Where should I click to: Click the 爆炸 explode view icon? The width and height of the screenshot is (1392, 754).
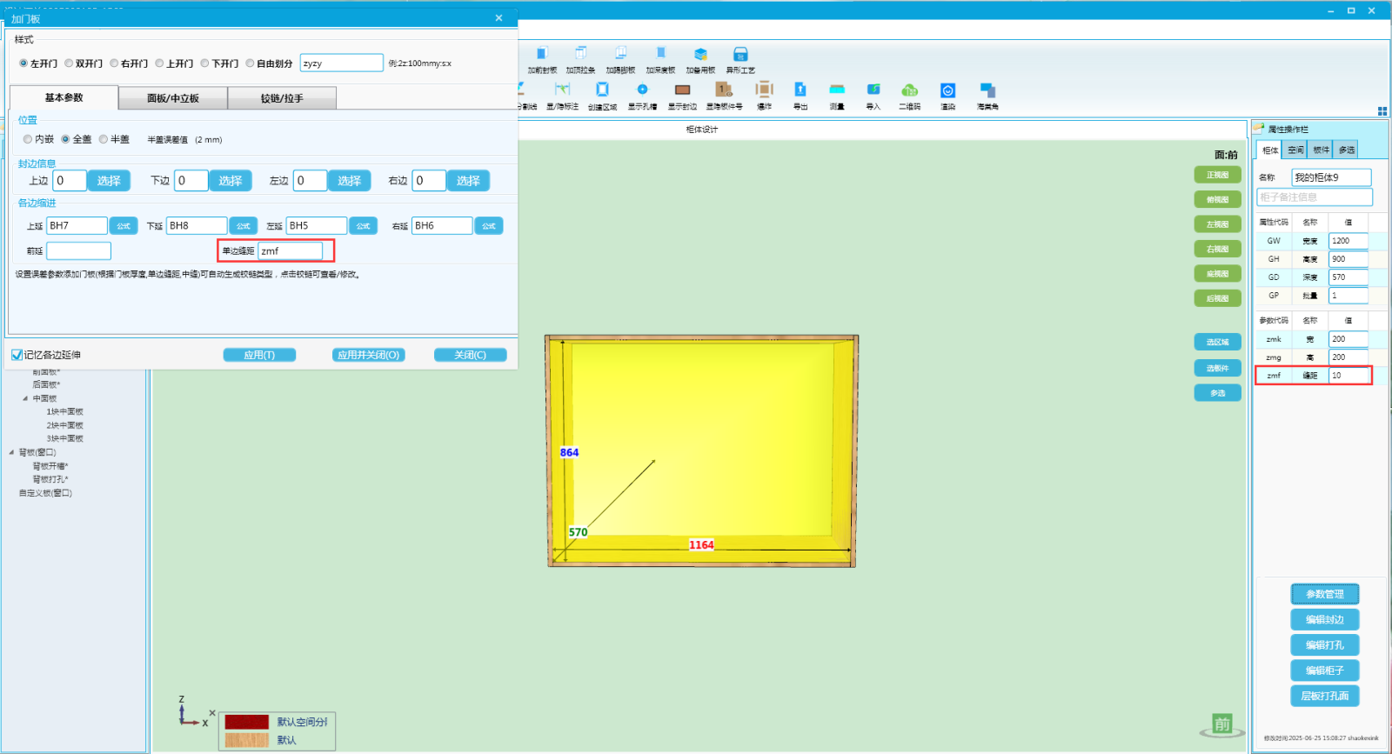[x=764, y=96]
